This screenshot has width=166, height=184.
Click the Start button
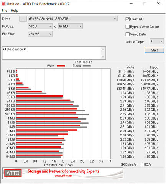pyautogui.click(x=154, y=50)
